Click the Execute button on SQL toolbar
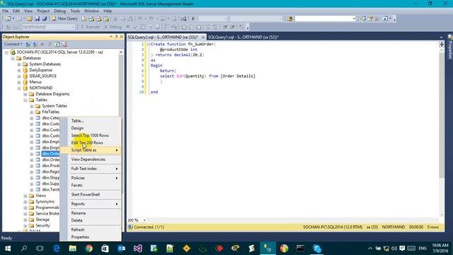453x255 pixels. [91, 27]
